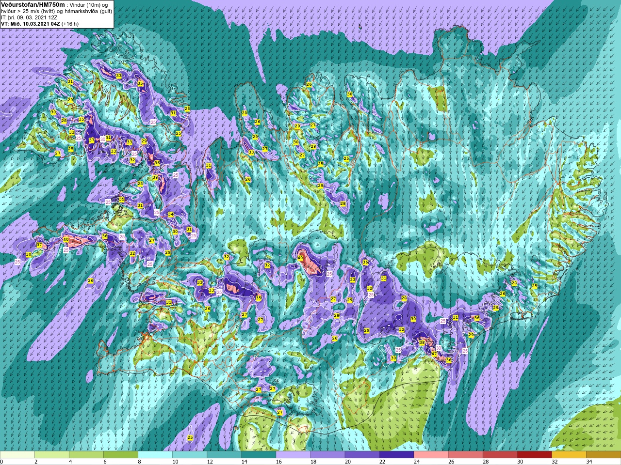Select the legend swatch between 24 and 26
The image size is (621, 465).
click(431, 455)
